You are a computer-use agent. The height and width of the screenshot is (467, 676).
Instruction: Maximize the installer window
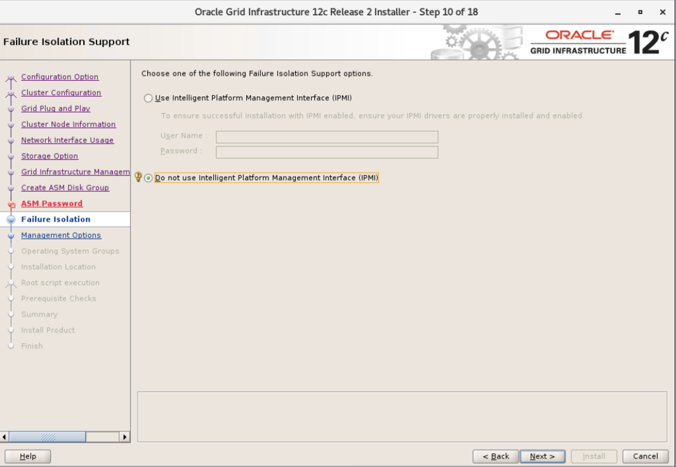(x=640, y=12)
